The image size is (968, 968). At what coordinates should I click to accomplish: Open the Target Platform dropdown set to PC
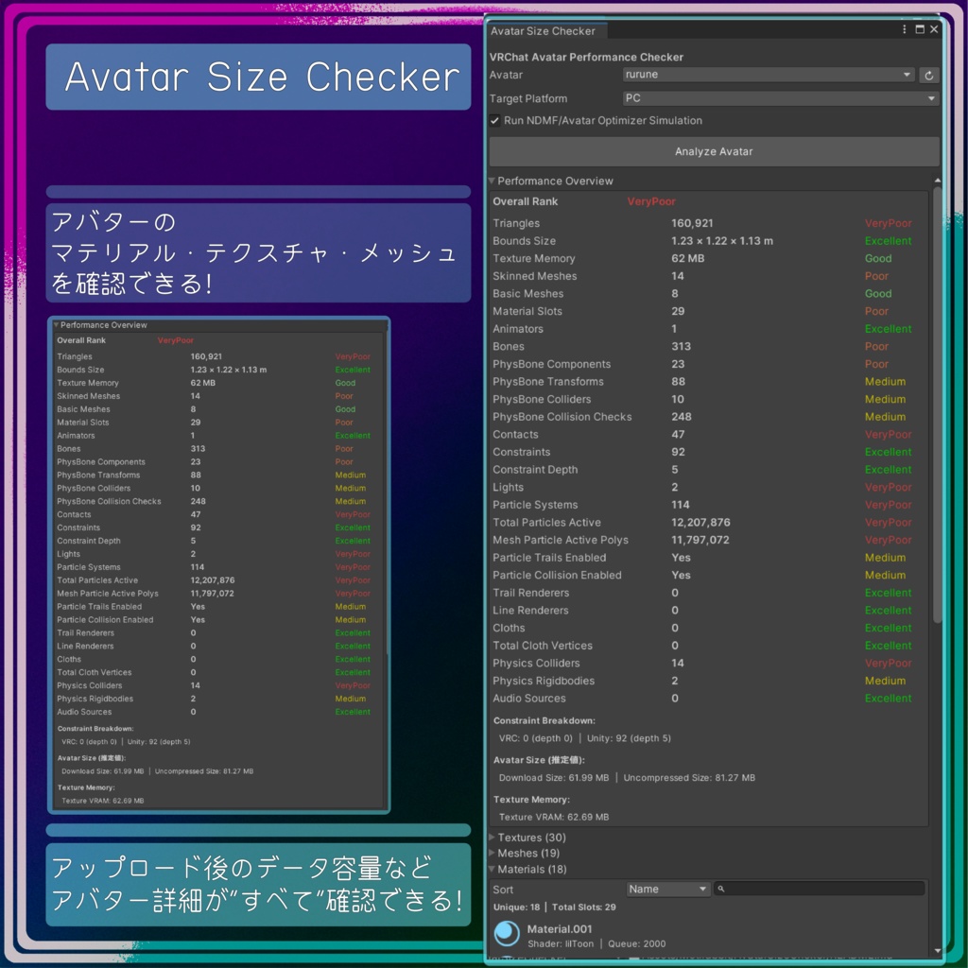click(x=780, y=98)
